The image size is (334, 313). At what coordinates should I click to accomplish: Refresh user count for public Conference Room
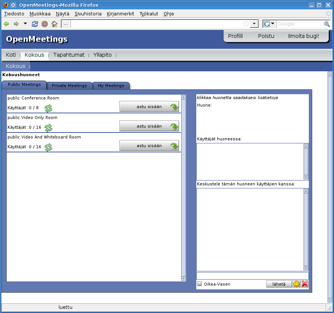[48, 108]
